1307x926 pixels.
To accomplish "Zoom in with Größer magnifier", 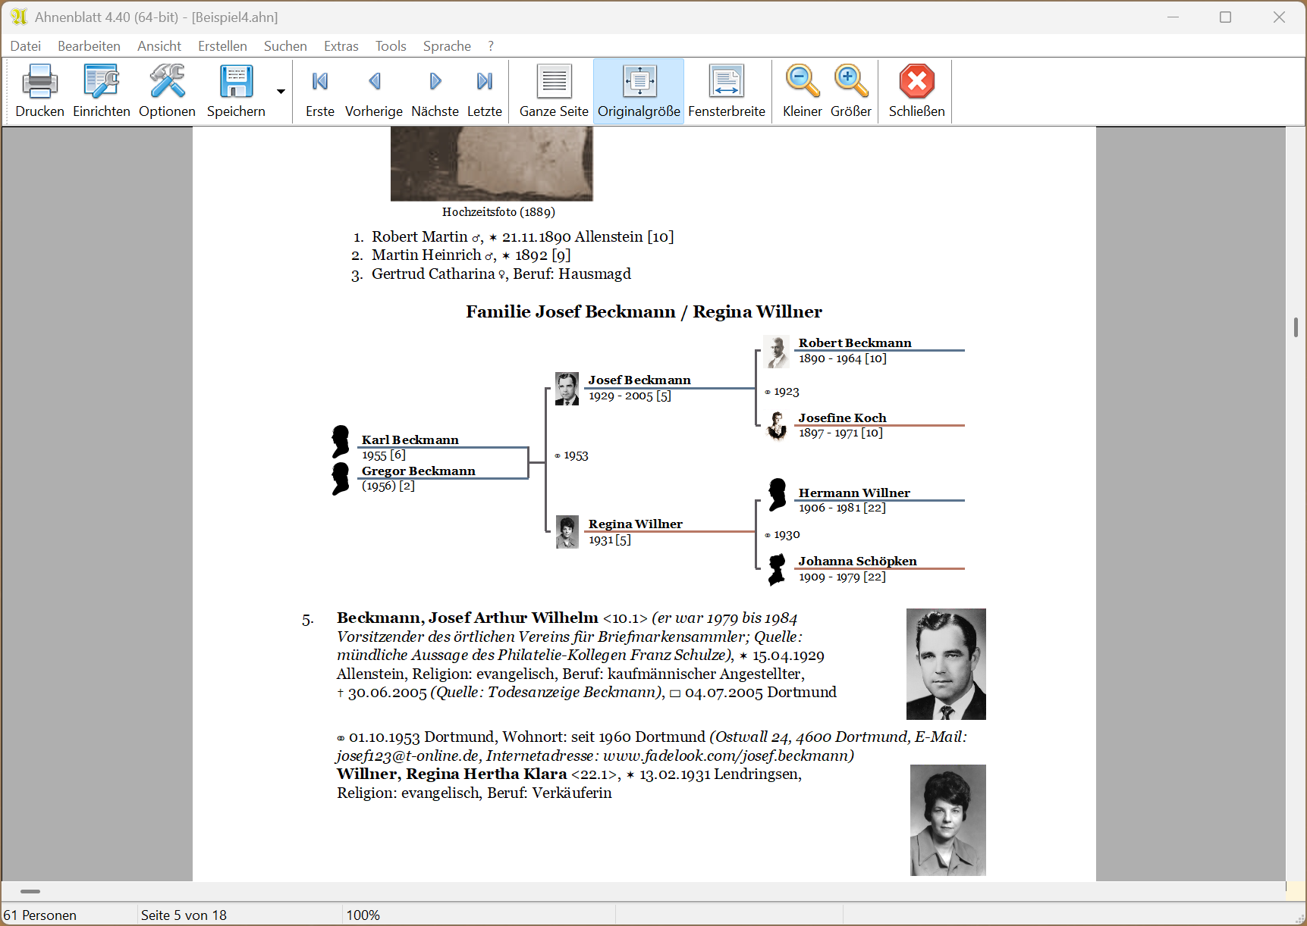I will coord(850,82).
